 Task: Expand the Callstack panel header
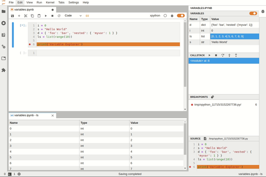click(197, 55)
